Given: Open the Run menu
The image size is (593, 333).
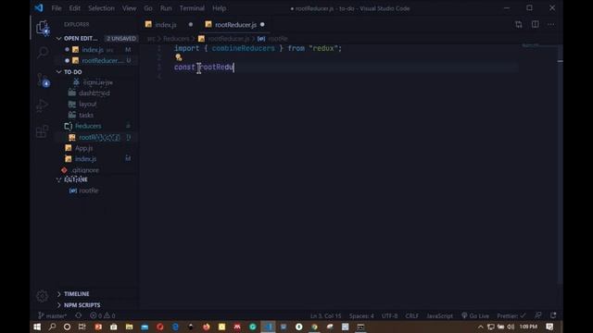Looking at the screenshot, I should [x=166, y=8].
